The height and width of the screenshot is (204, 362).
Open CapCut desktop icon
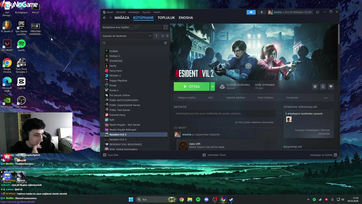pos(21,83)
